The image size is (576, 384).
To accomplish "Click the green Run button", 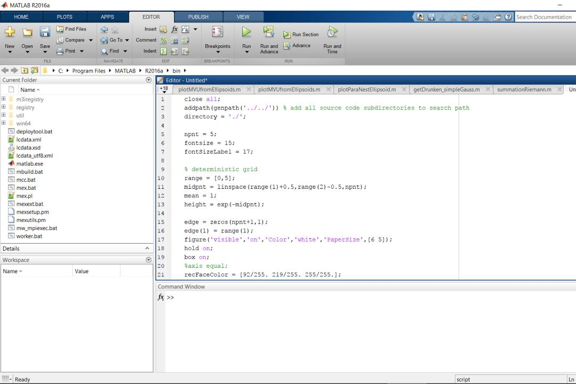I will click(246, 33).
